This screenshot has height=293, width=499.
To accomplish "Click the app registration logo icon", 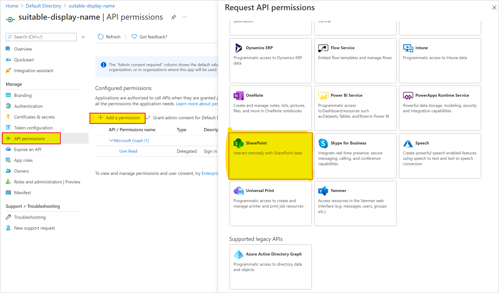I will [x=10, y=19].
